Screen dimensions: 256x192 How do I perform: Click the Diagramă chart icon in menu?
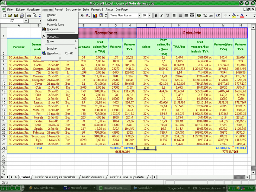[x=44, y=29]
